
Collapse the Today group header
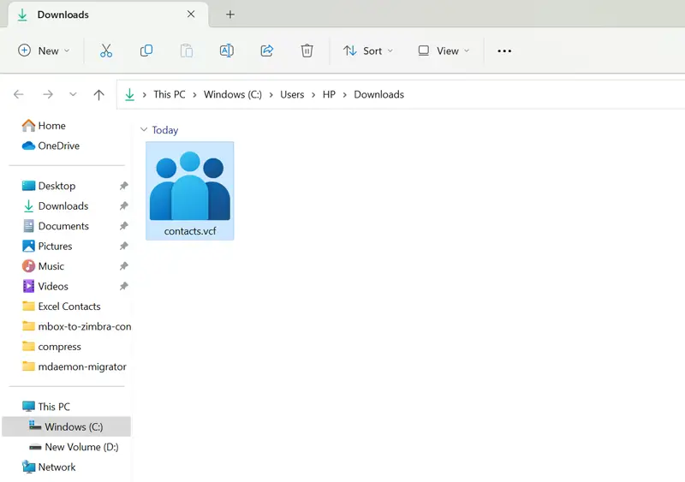tap(143, 130)
